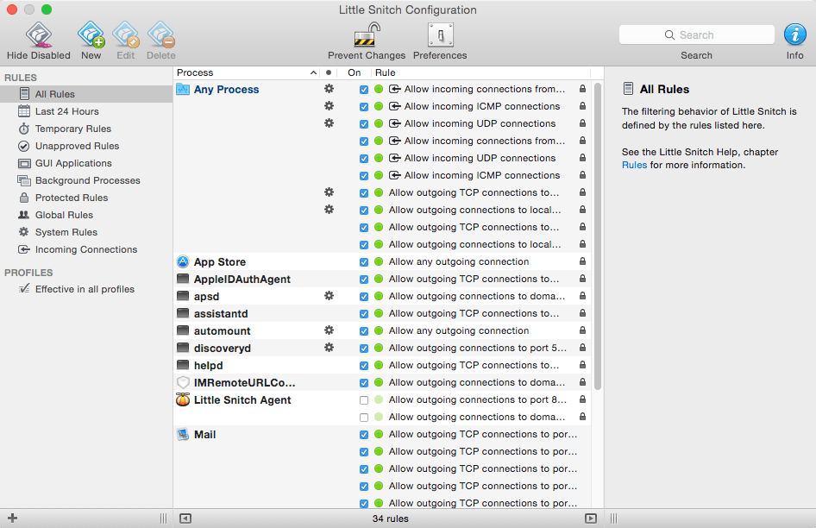Open the Info panel icon
The image size is (816, 528).
794,35
